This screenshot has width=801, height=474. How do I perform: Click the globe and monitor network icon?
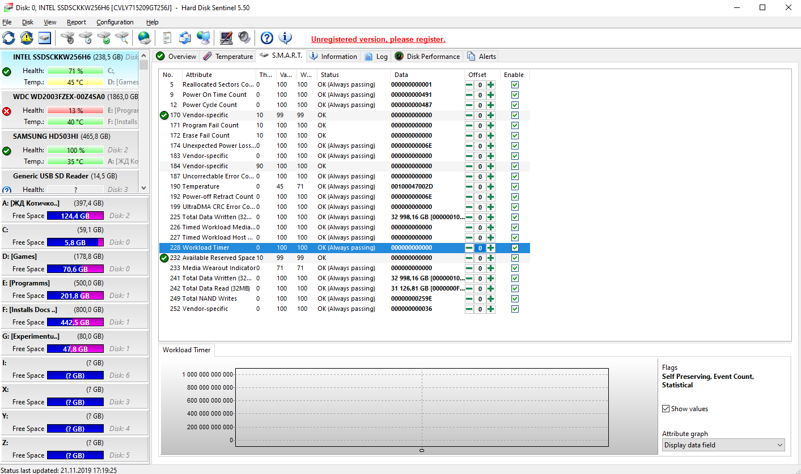pos(204,38)
